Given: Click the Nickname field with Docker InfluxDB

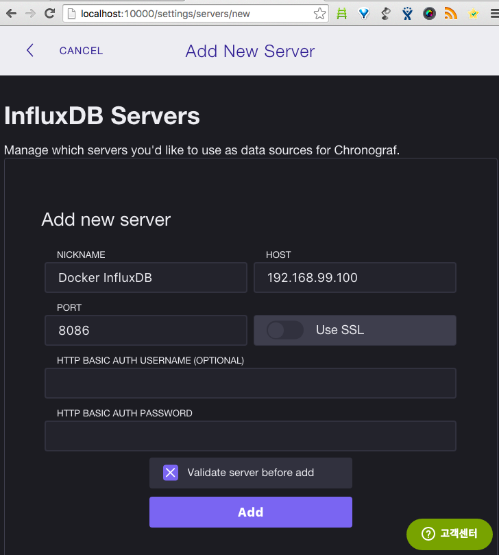Looking at the screenshot, I should [146, 277].
